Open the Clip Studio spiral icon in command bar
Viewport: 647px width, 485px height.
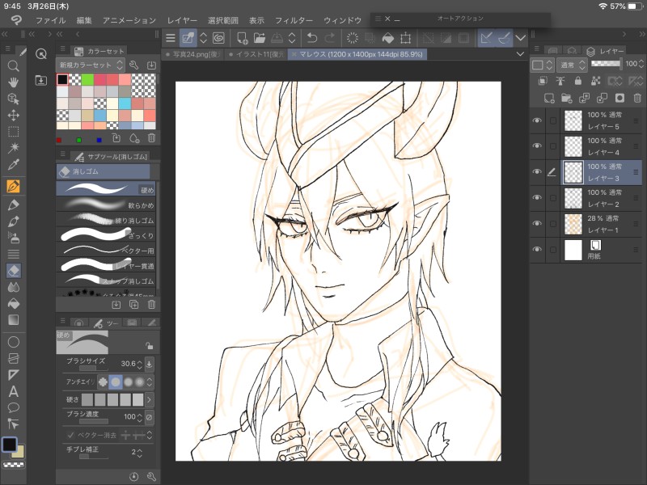tap(218, 38)
